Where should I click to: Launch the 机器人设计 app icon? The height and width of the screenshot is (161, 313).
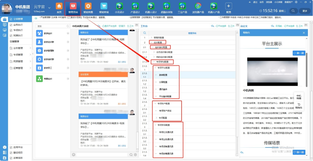pos(151,6)
